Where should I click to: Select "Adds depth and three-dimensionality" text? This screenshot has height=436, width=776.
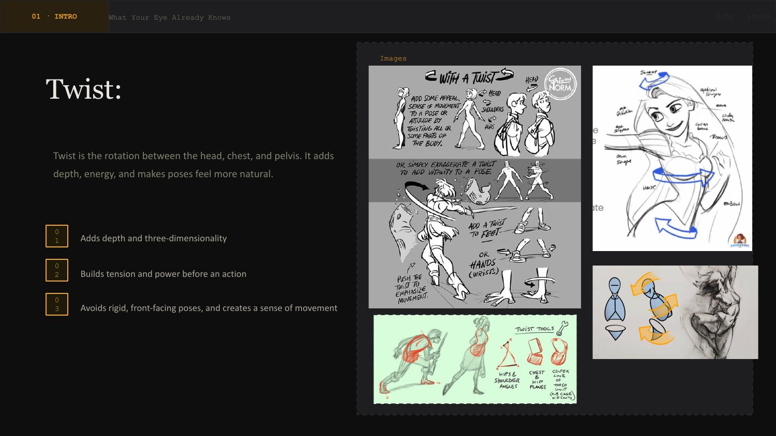pyautogui.click(x=154, y=238)
